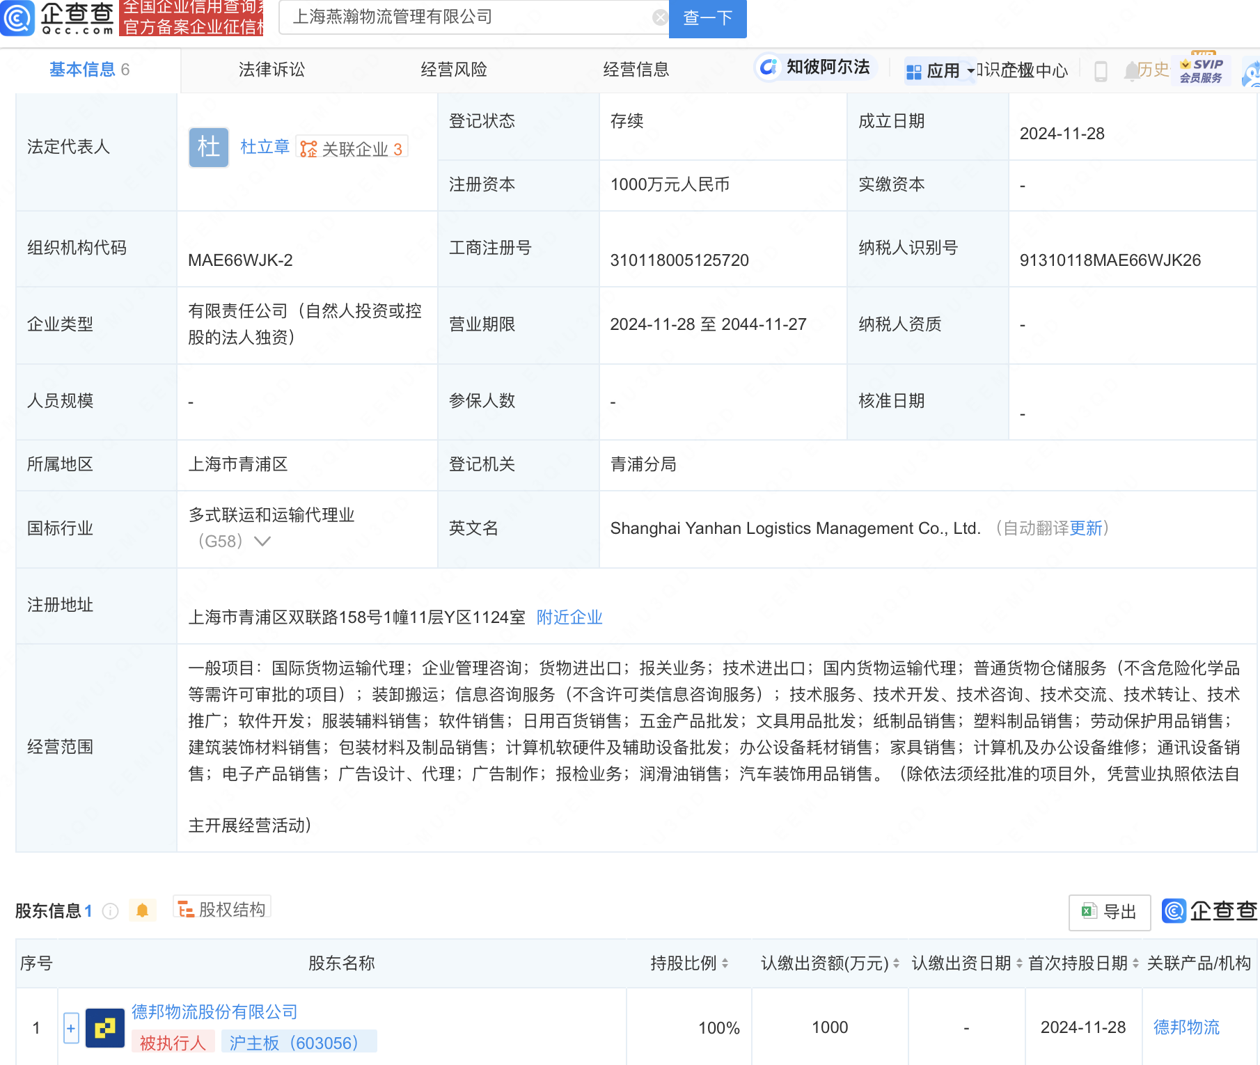
Task: Select the 上海市青浦区 region value
Action: point(238,464)
